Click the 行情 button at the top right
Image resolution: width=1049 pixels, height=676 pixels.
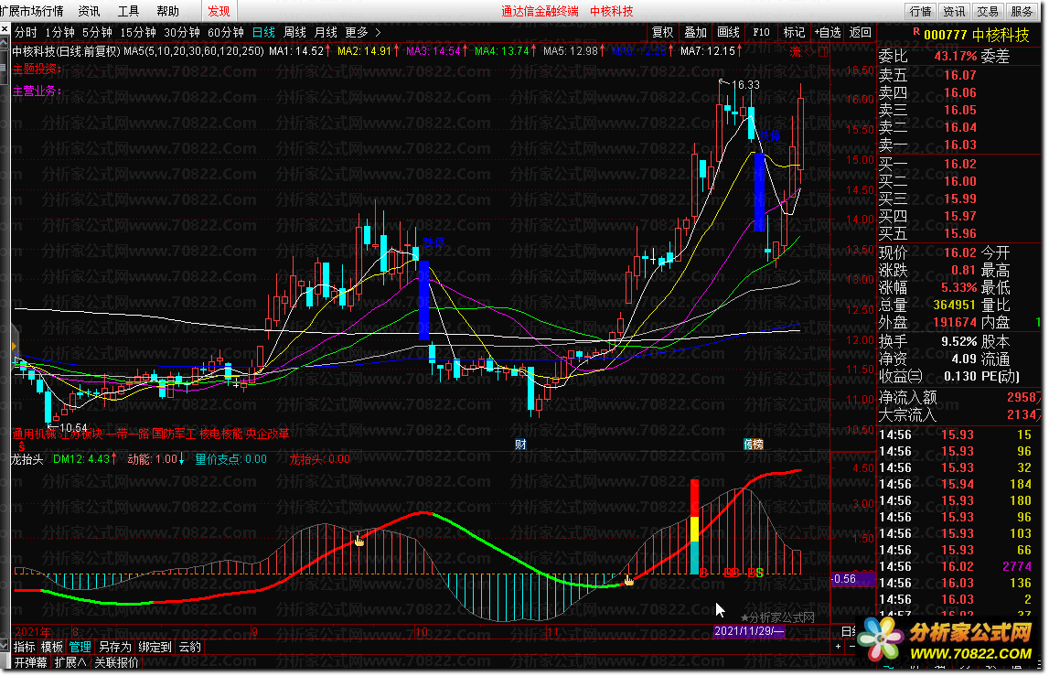(921, 11)
